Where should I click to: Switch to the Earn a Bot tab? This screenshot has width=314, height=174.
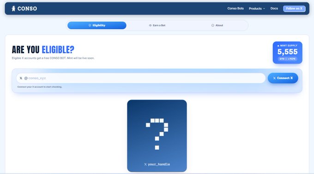pos(157,25)
